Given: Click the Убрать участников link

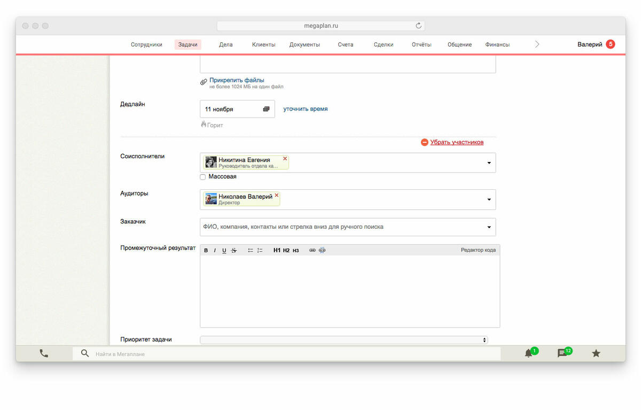Looking at the screenshot, I should pos(457,142).
